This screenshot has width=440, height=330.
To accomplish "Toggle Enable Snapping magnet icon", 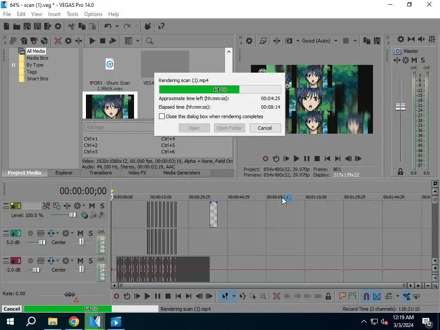I will (366, 296).
